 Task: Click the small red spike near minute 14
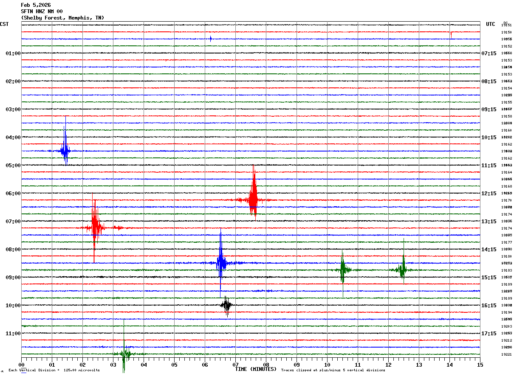(x=451, y=34)
